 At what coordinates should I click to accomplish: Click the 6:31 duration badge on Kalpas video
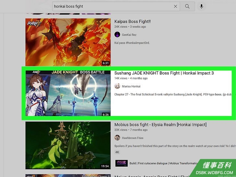tap(106, 63)
